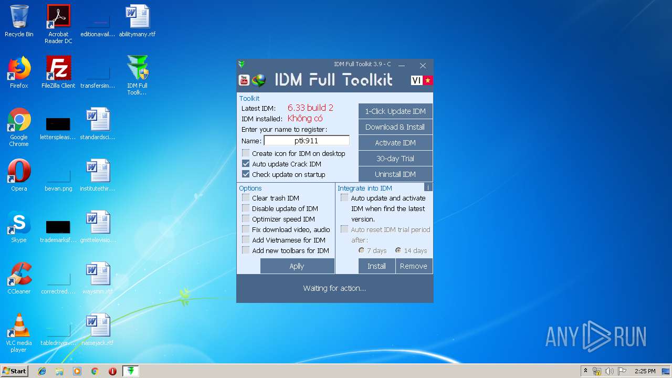Click the '6.33 build 2' version text

(310, 108)
